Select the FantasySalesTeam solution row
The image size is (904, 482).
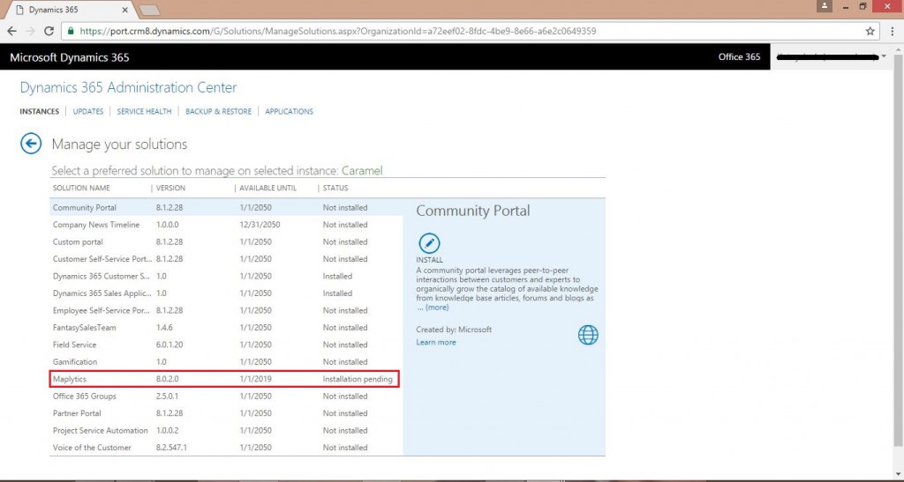point(226,328)
